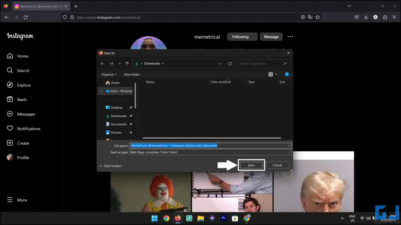Expand the File name dropdown arrow
401x225 pixels.
coord(289,145)
